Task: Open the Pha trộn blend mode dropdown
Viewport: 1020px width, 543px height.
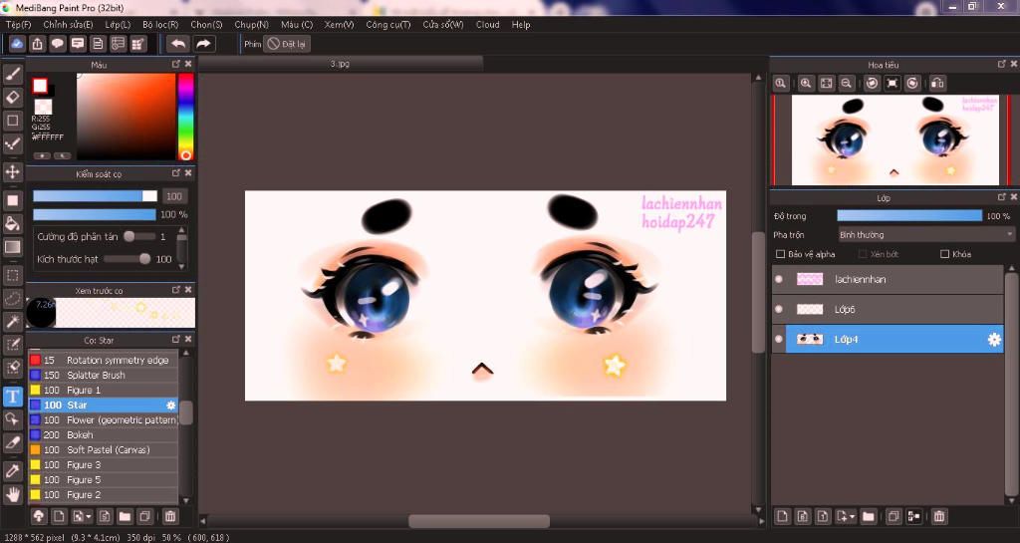Action: [x=925, y=235]
